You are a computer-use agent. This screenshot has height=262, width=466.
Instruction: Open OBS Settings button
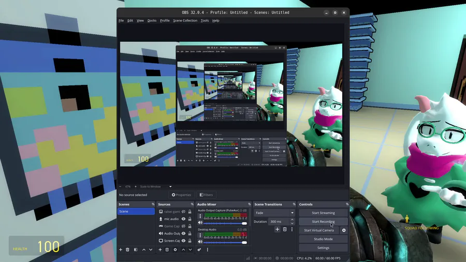pyautogui.click(x=323, y=248)
